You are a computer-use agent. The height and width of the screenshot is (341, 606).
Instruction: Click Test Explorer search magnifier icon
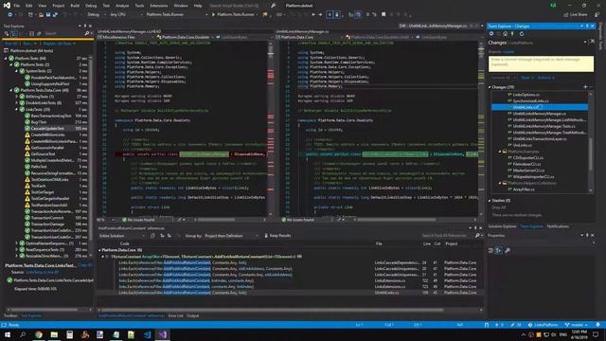tap(87, 34)
